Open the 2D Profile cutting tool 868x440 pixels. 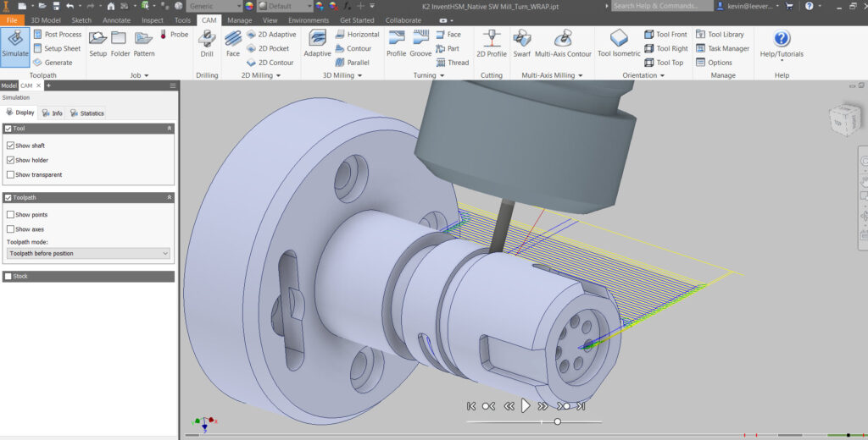click(x=491, y=42)
